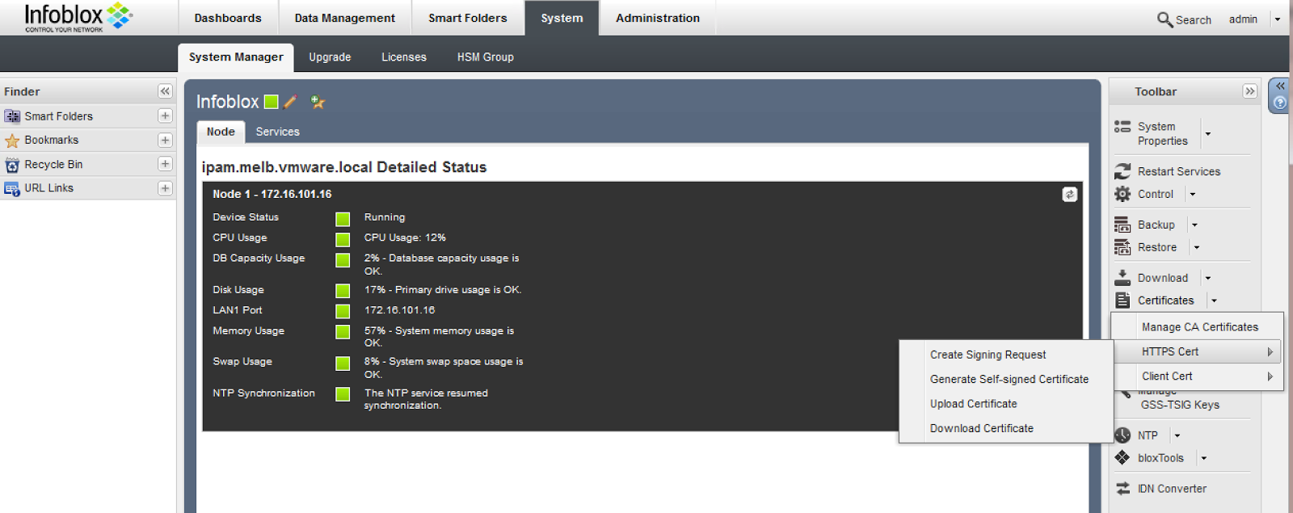Click the Infoblox logo

(x=78, y=17)
